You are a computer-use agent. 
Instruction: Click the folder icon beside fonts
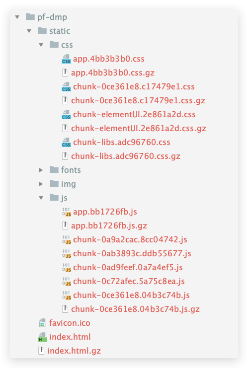pos(54,169)
